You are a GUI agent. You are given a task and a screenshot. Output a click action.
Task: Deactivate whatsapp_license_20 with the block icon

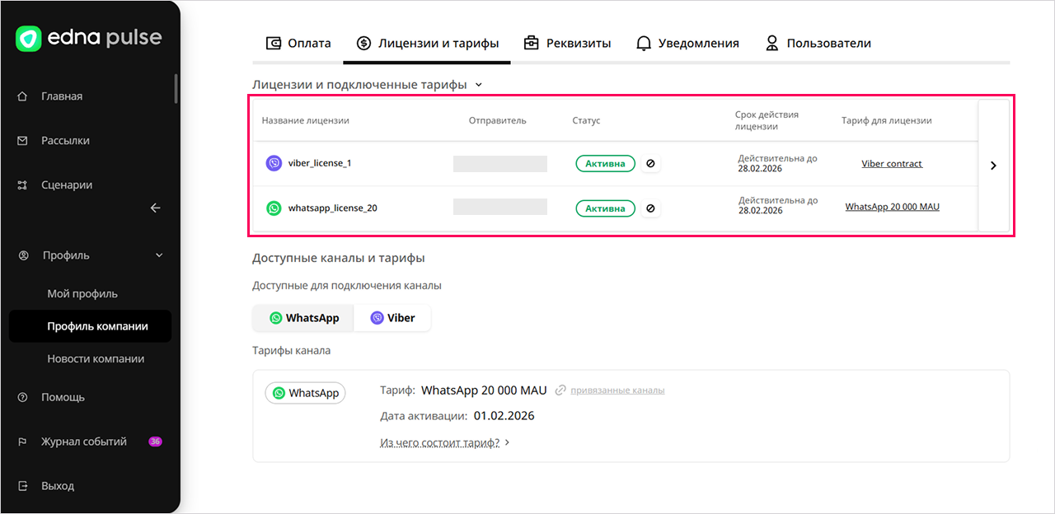click(x=650, y=208)
